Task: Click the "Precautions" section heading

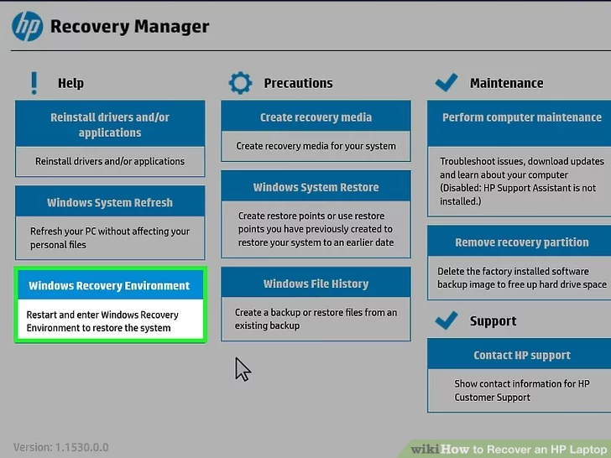Action: (298, 83)
